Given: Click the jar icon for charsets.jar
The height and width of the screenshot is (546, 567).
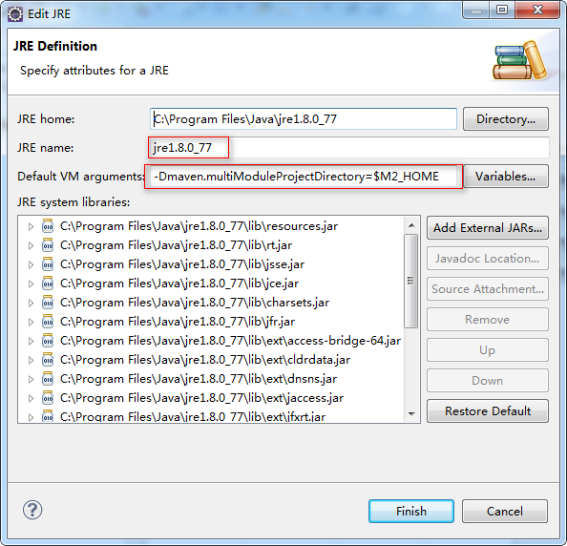Looking at the screenshot, I should [x=48, y=303].
